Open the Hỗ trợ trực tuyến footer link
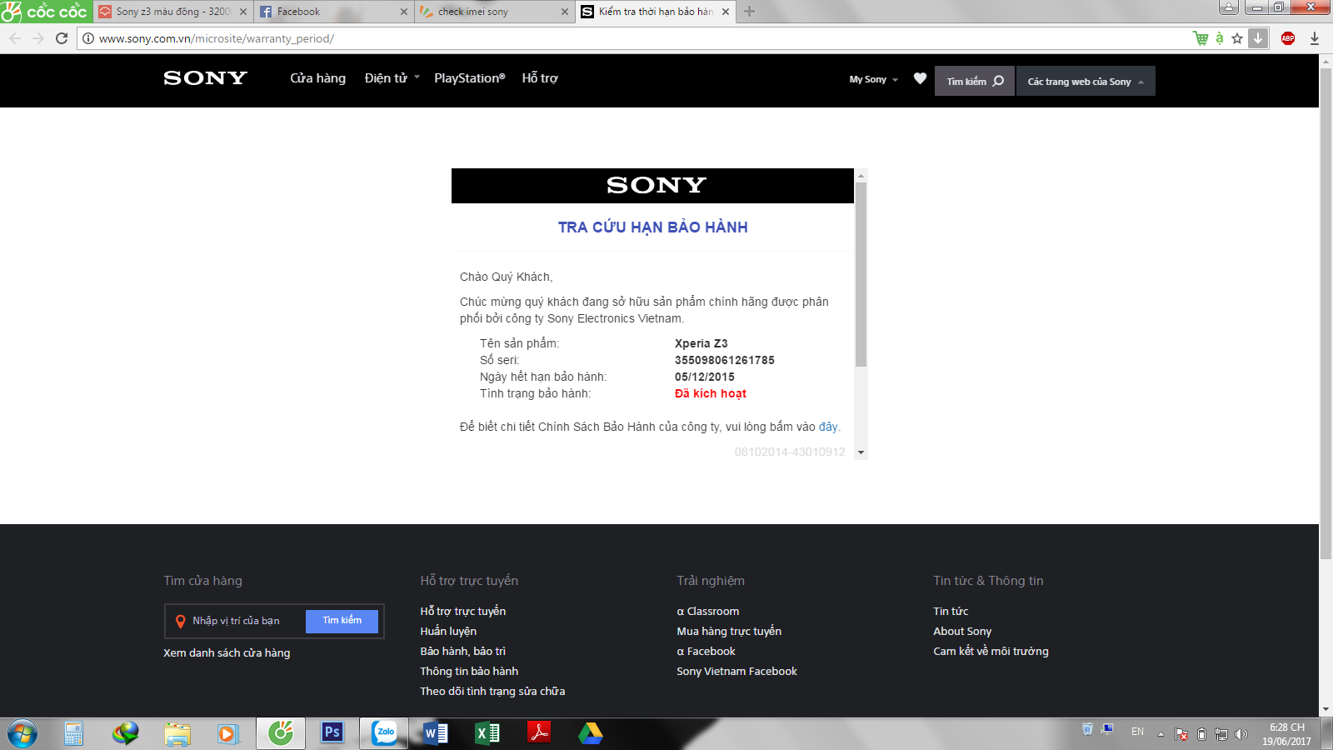Viewport: 1333px width, 750px height. pos(463,611)
